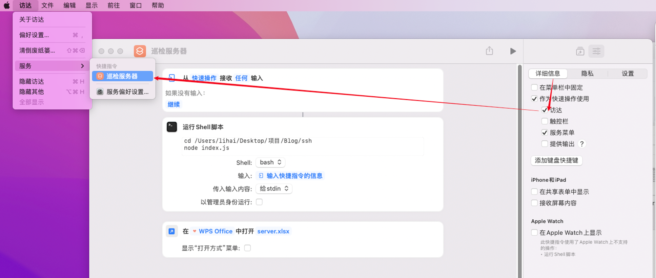
Task: Open the 窗口 menu
Action: pyautogui.click(x=135, y=5)
